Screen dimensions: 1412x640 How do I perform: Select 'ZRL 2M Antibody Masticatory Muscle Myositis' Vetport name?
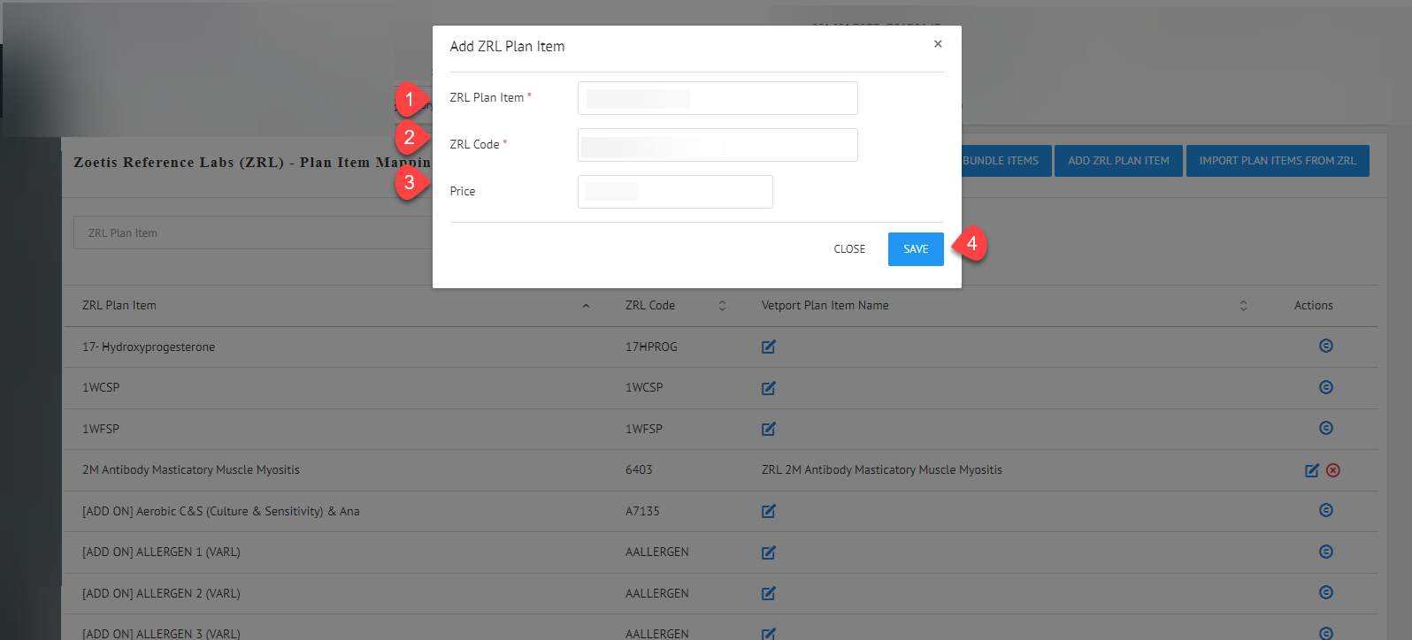coord(882,470)
